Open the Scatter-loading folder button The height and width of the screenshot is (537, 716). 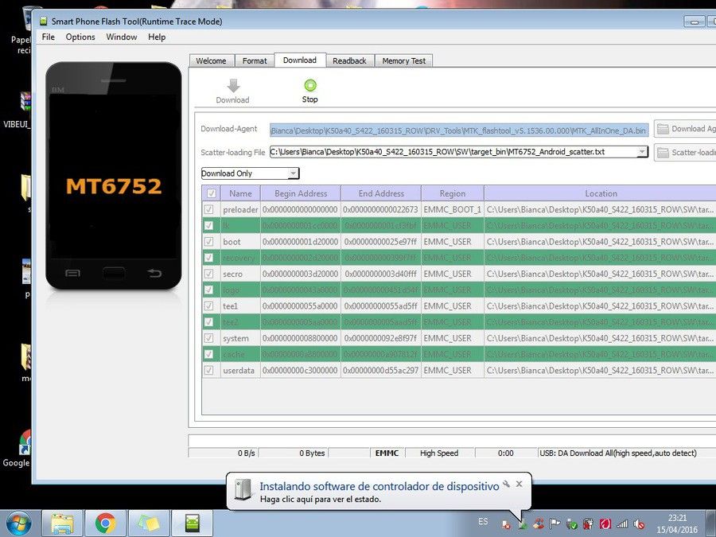click(685, 153)
